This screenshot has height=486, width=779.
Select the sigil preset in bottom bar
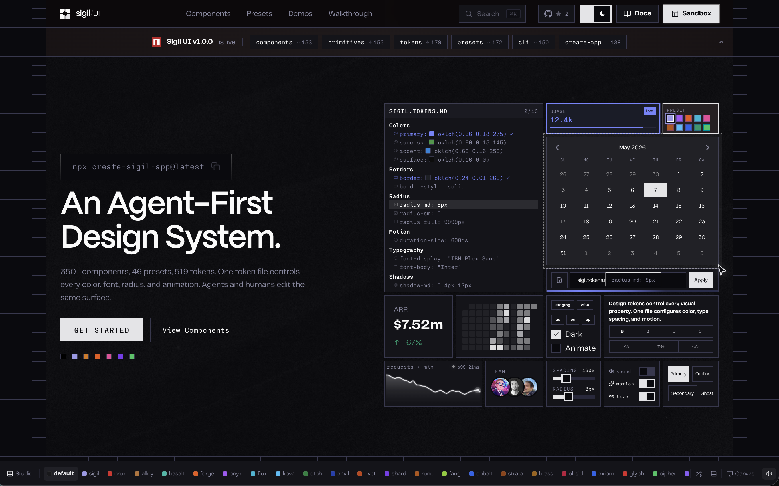[x=90, y=473]
